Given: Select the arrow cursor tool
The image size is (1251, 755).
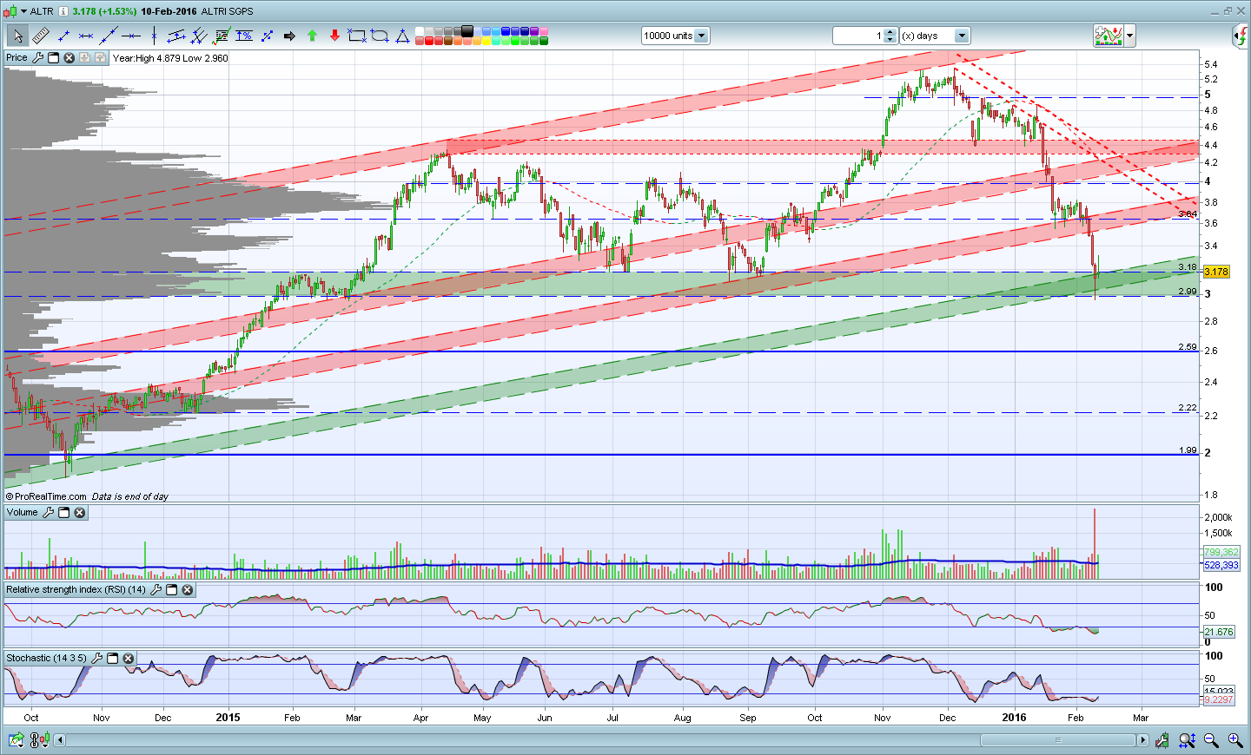Looking at the screenshot, I should [17, 36].
